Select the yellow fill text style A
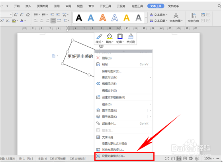 click(x=127, y=18)
